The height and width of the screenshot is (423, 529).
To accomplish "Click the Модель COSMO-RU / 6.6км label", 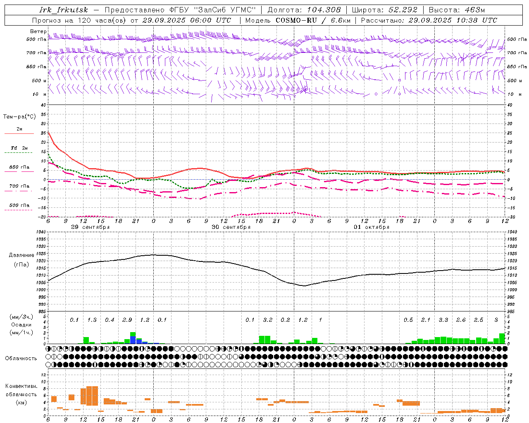I will click(x=298, y=20).
